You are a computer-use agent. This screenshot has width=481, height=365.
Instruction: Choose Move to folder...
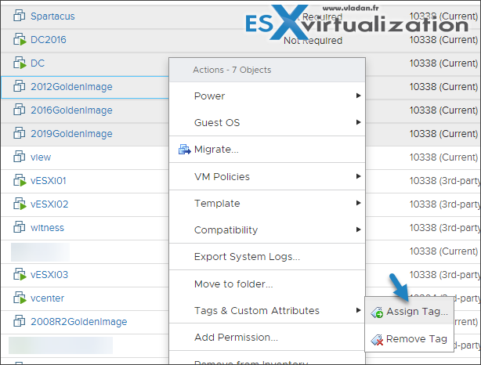267,284
